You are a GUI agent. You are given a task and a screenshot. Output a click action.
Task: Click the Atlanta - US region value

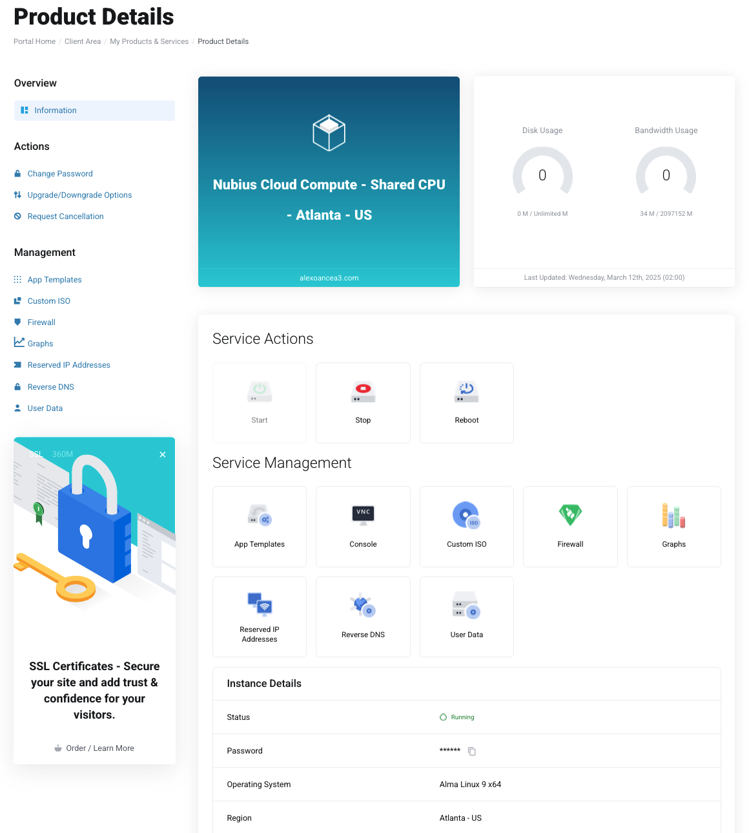point(460,818)
